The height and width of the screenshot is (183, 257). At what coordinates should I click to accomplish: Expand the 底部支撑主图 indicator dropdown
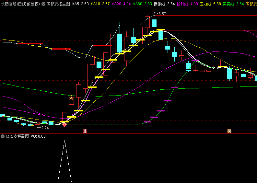(43, 4)
